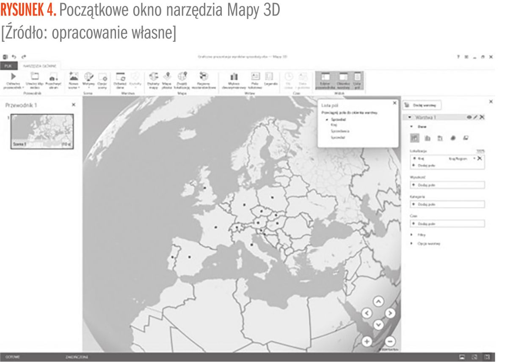Image resolution: width=513 pixels, height=362 pixels.
Task: Click the Motywy globe icon
Action: (x=88, y=77)
